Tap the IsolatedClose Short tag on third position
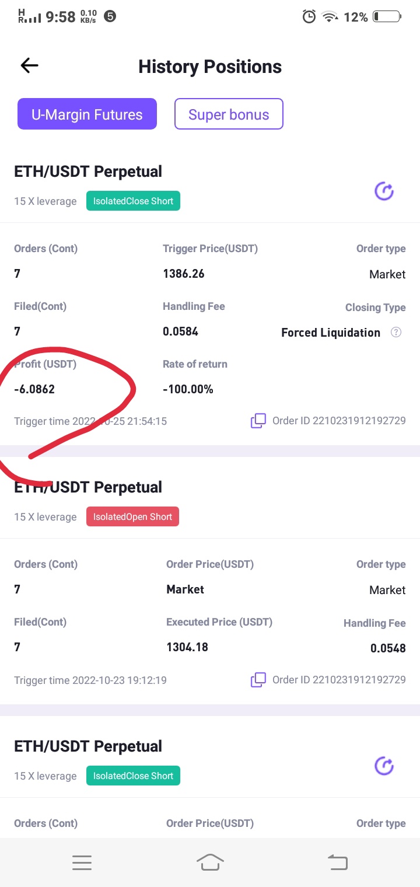The width and height of the screenshot is (420, 887). (133, 776)
